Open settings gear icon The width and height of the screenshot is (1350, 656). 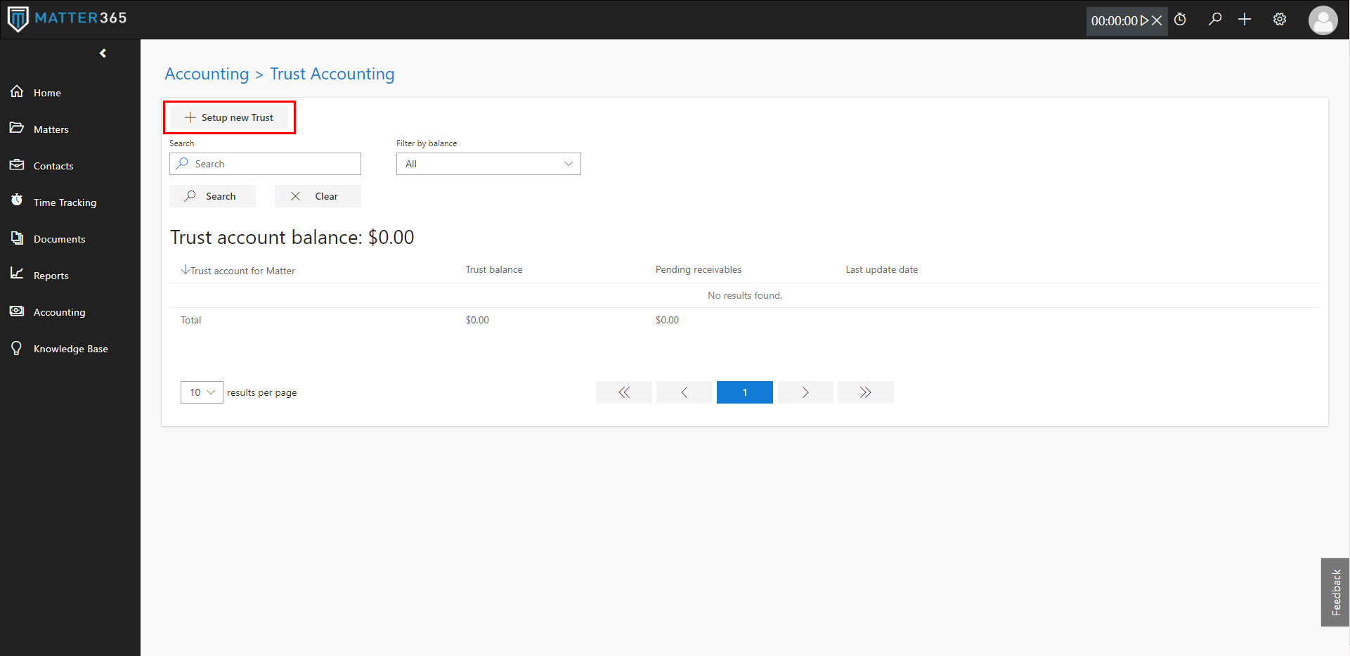[1280, 19]
